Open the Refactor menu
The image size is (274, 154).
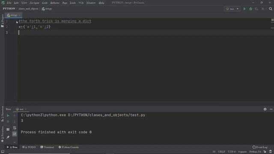point(55,3)
